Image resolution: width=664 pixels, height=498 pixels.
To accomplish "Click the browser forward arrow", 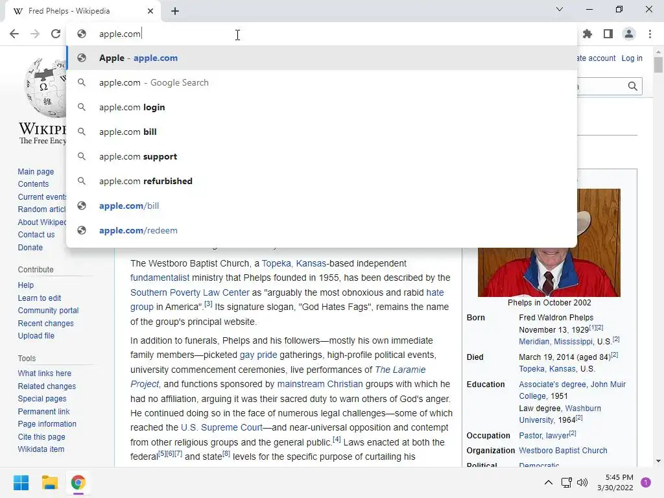I will point(35,34).
